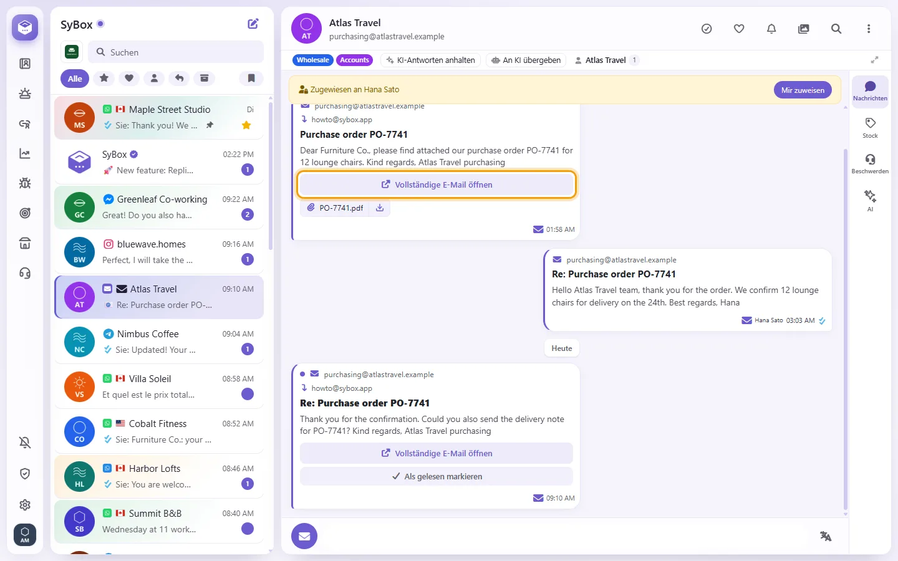
Task: Open the Atlas Travel contact dropdown chip
Action: (606, 60)
